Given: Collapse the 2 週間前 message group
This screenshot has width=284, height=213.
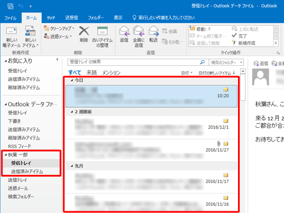Looking at the screenshot, I should [72, 112].
